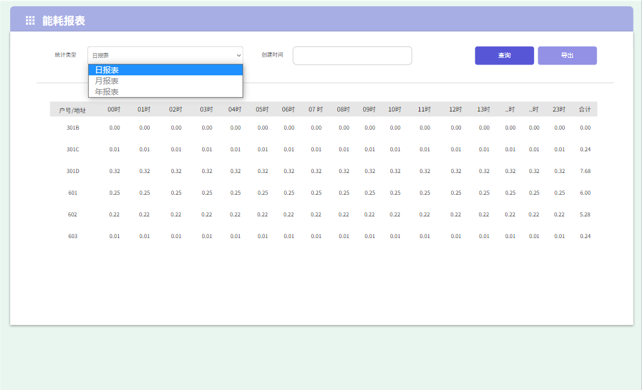This screenshot has width=642, height=390.
Task: Select the 601 row label
Action: [x=72, y=193]
